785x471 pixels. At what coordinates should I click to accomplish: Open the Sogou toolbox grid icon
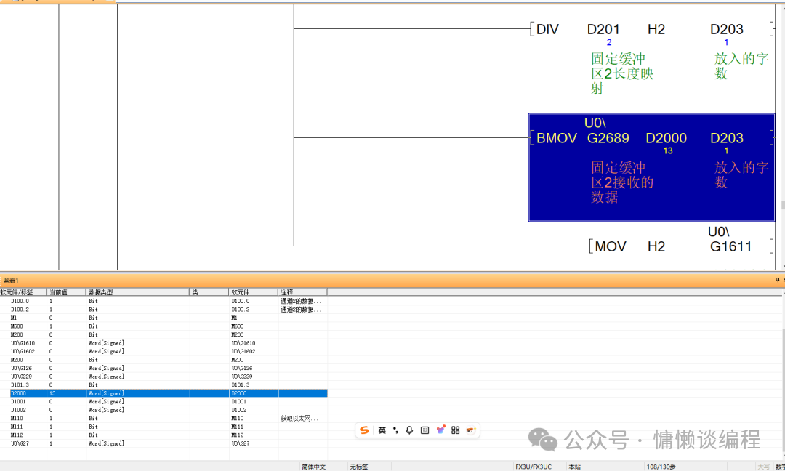click(455, 430)
